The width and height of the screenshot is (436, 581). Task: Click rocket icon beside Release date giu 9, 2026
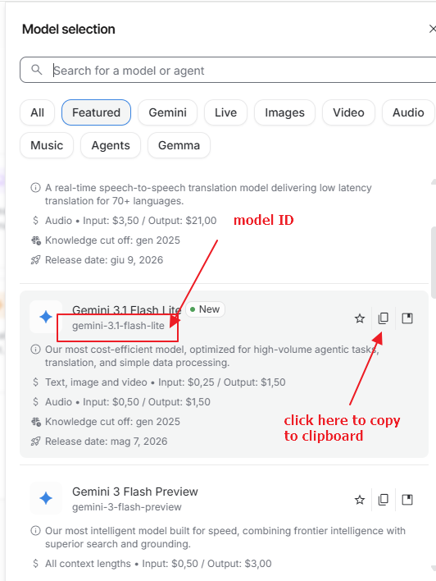pos(35,260)
